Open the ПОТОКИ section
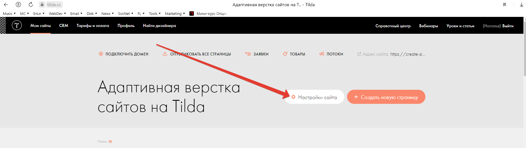Screen dimensions: 526x148 click(x=335, y=54)
